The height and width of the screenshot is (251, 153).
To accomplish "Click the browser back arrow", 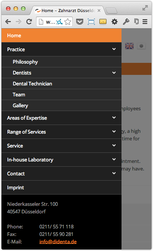I will point(8,21).
